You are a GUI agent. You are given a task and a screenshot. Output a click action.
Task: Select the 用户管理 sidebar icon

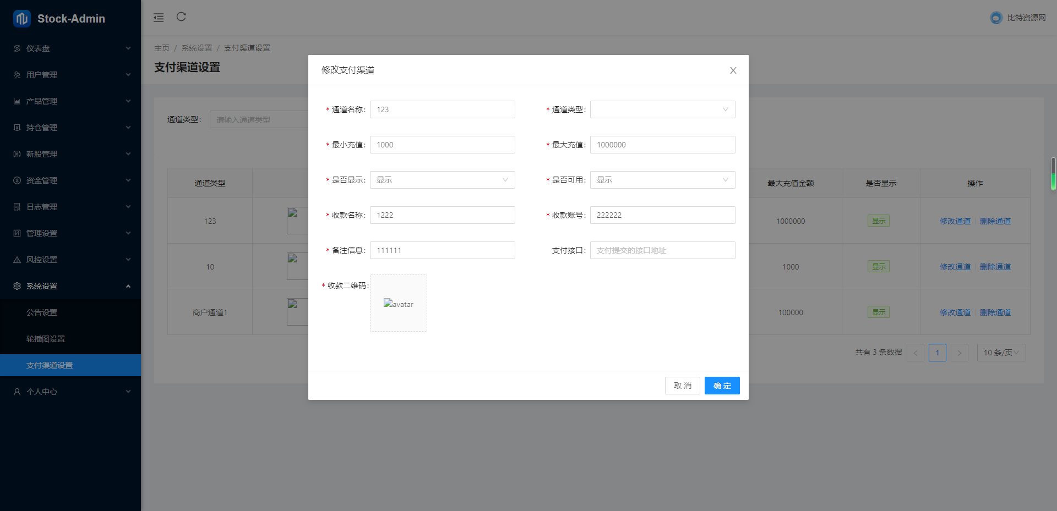pyautogui.click(x=17, y=75)
